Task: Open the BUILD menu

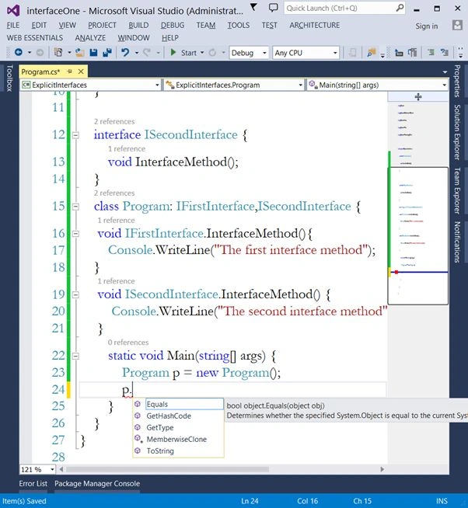Action: pos(138,26)
